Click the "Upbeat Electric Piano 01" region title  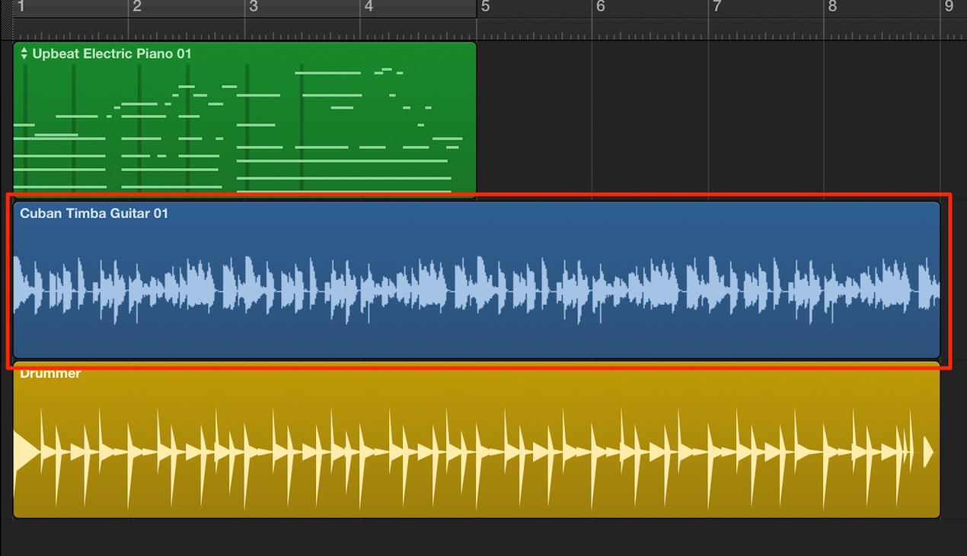112,54
